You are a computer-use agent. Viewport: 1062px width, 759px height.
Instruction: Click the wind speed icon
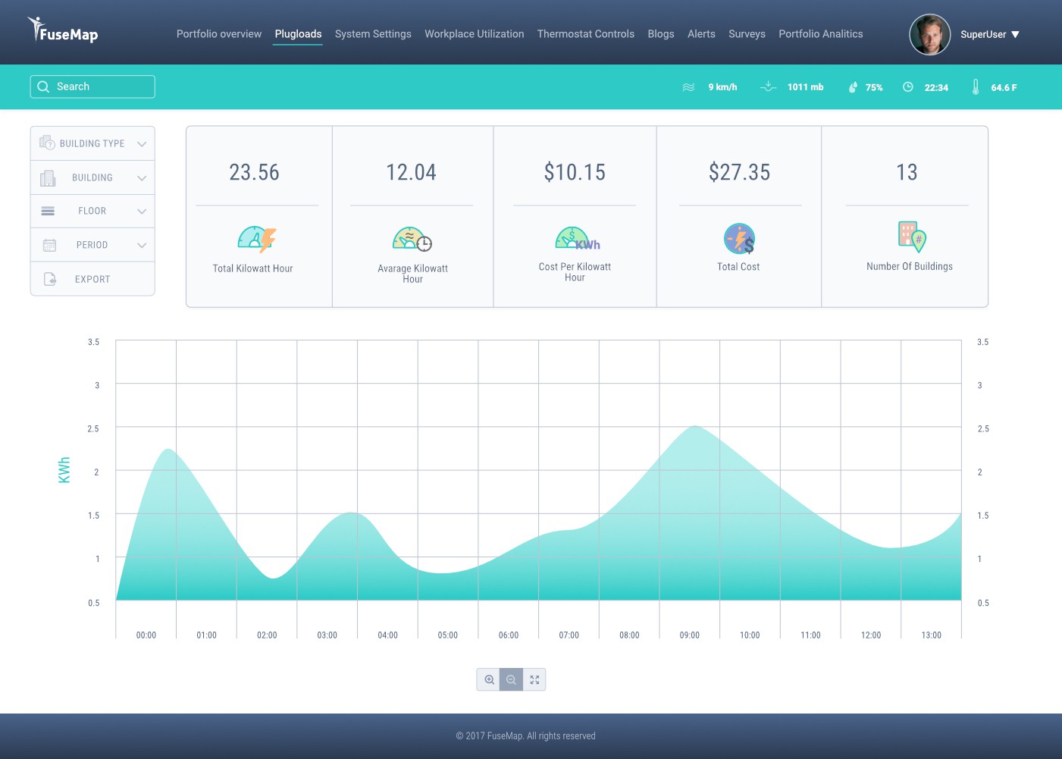pyautogui.click(x=688, y=87)
